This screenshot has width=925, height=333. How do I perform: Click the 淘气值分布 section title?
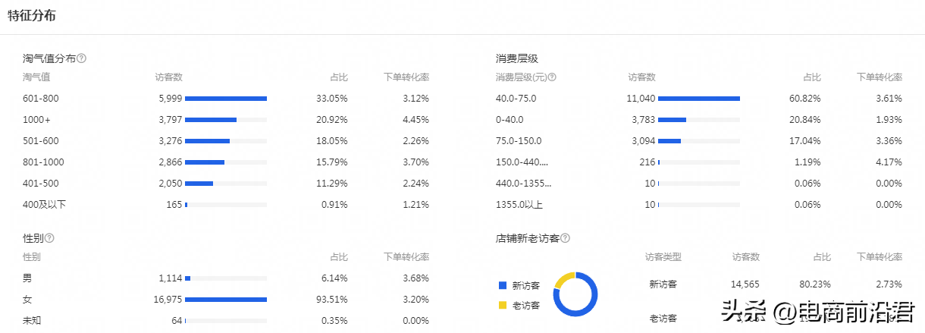click(49, 58)
